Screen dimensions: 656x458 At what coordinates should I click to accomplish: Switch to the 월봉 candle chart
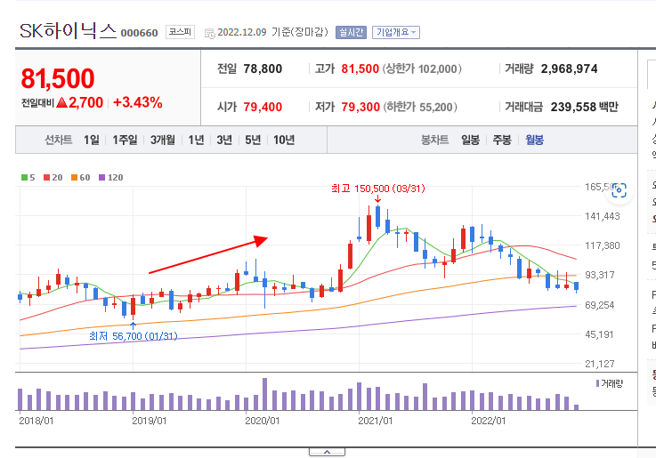point(534,140)
